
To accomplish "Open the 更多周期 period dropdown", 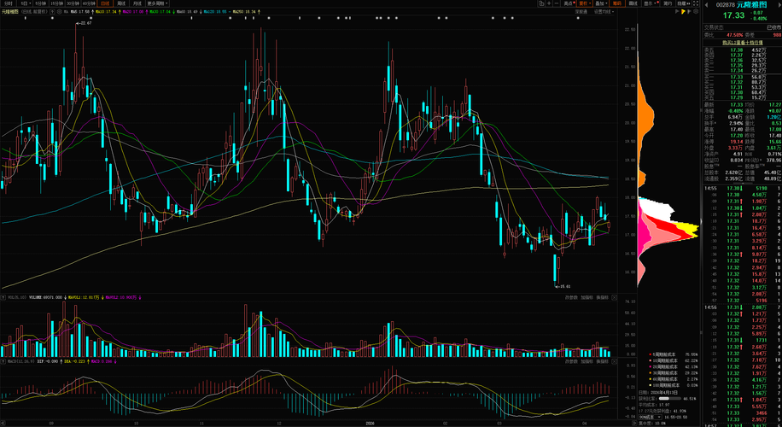I will point(158,3).
